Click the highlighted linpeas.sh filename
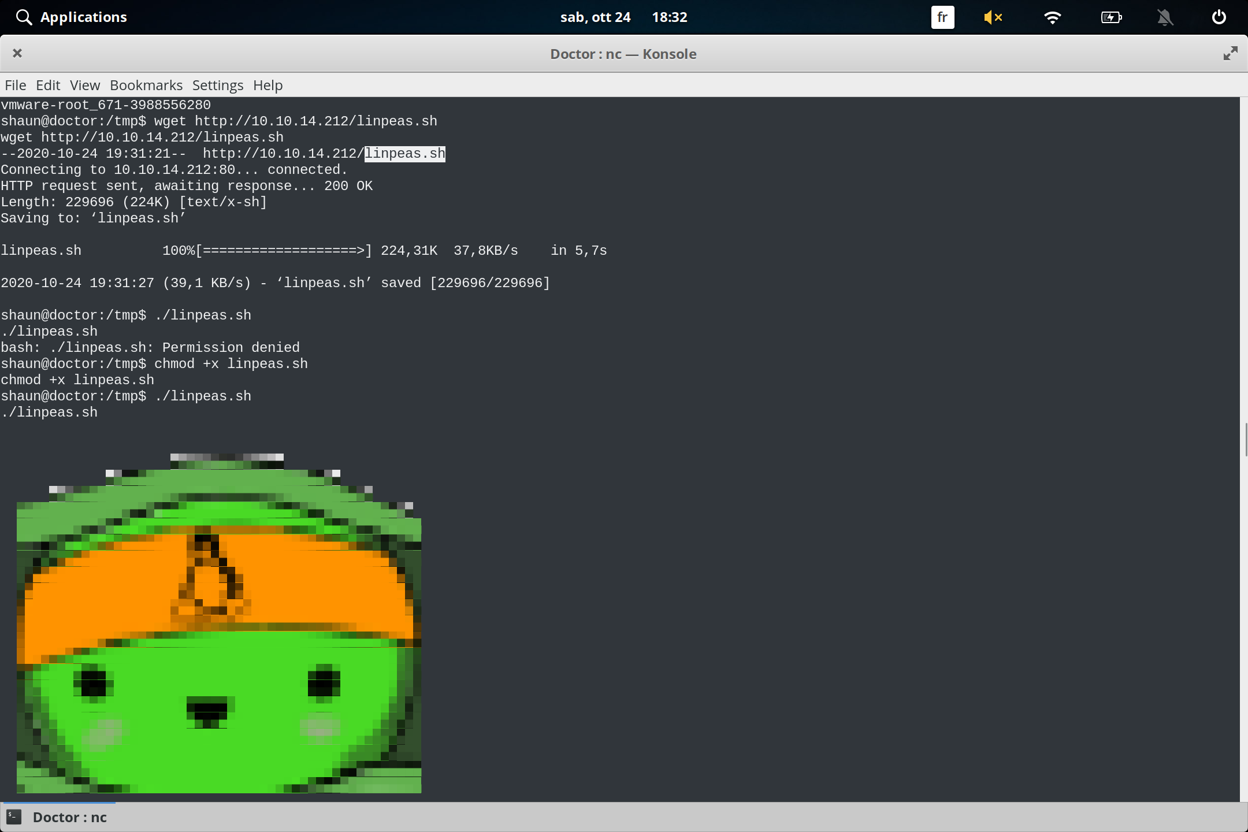Image resolution: width=1248 pixels, height=832 pixels. pyautogui.click(x=404, y=153)
